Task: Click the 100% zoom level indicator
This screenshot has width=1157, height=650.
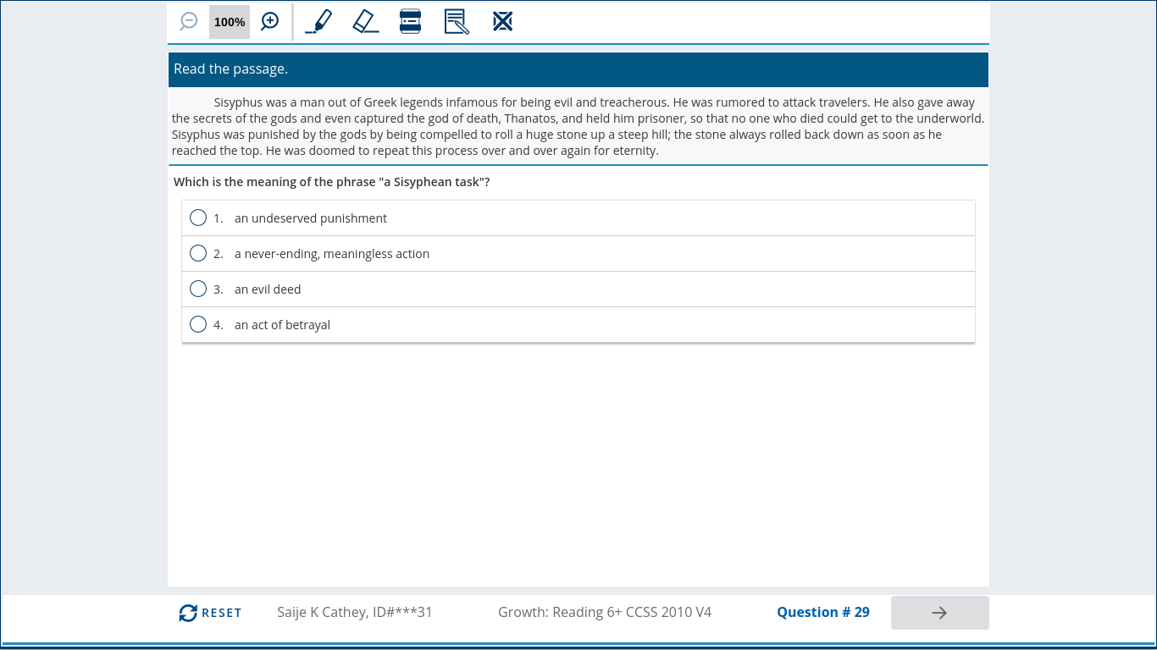Action: (230, 22)
